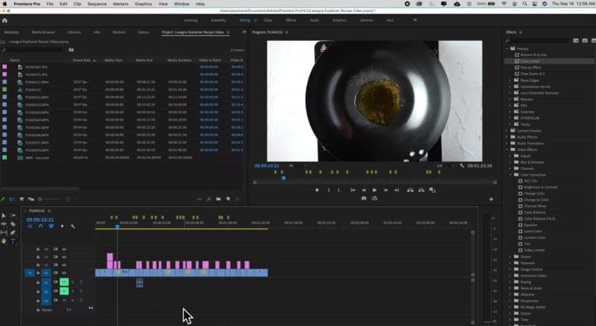The image size is (596, 326).
Task: Click Mark Out bracket button
Action: (x=339, y=190)
